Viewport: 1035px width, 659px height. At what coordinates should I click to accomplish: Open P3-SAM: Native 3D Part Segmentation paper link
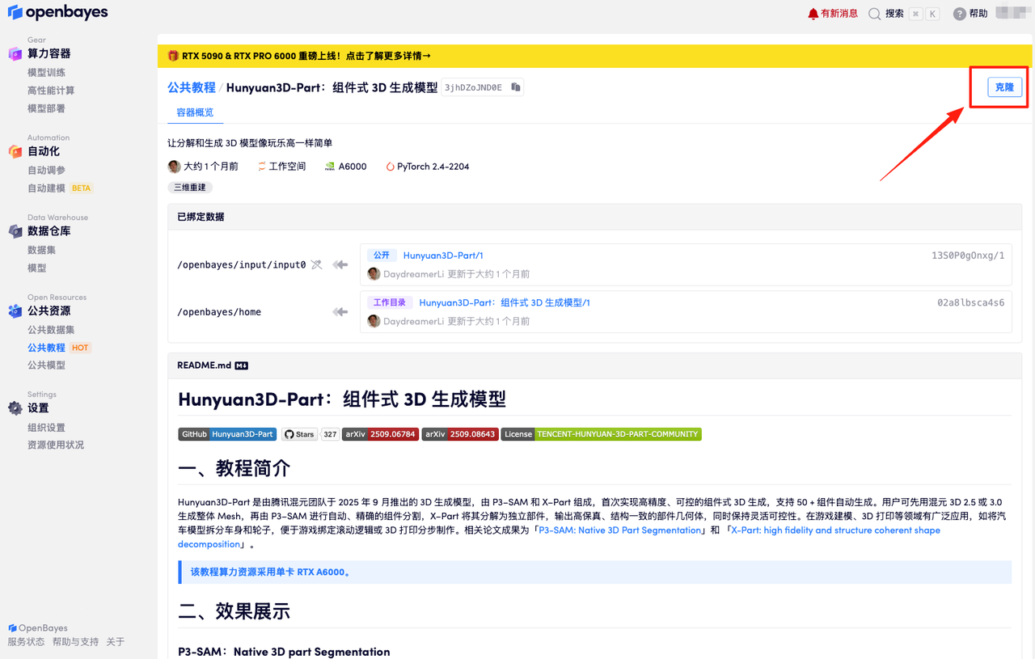[620, 530]
